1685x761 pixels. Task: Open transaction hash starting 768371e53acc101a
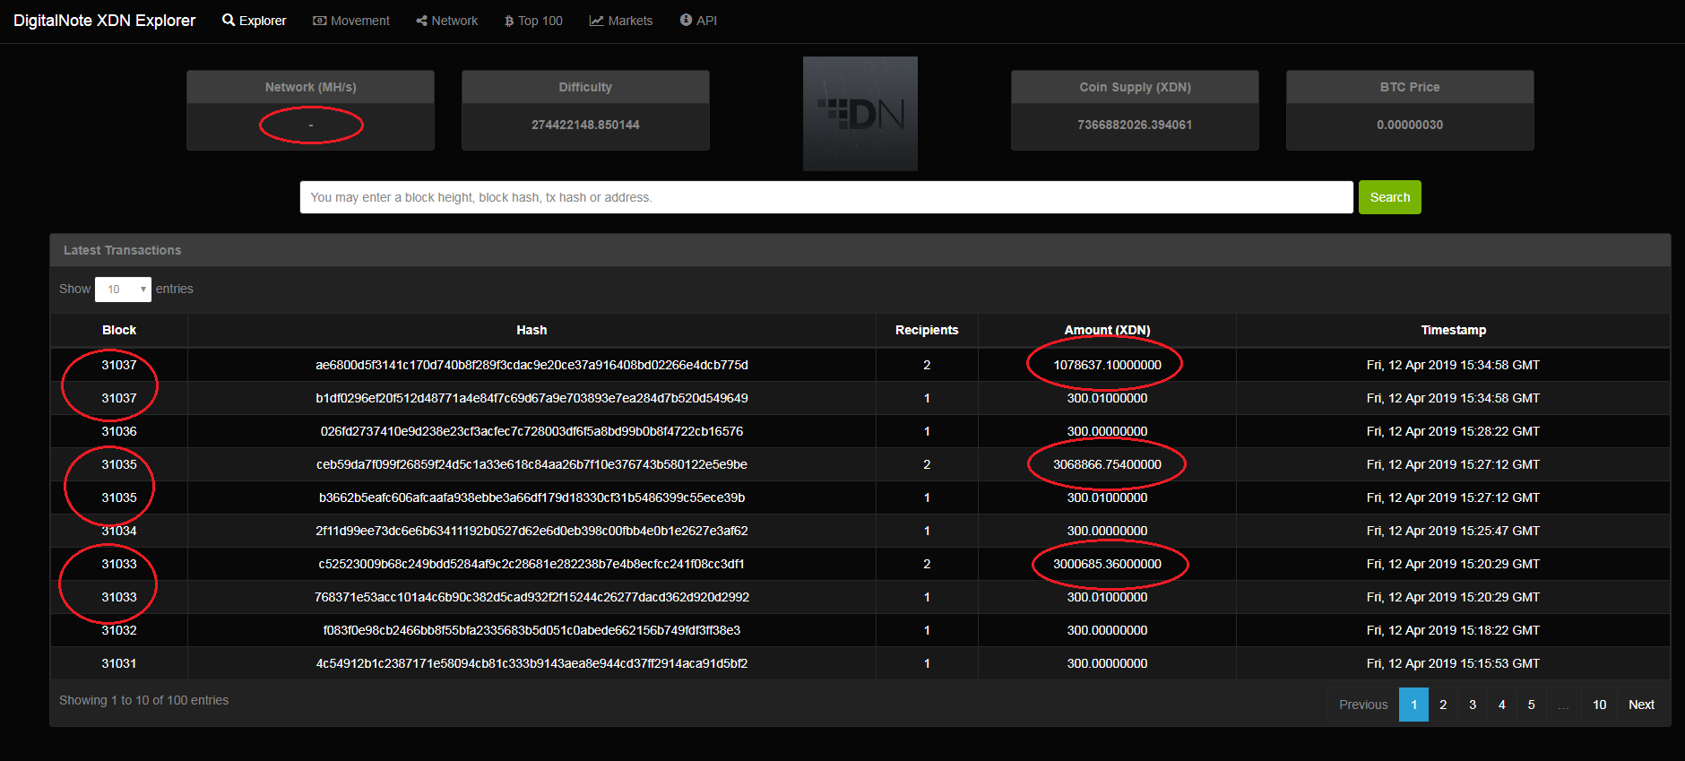(531, 597)
